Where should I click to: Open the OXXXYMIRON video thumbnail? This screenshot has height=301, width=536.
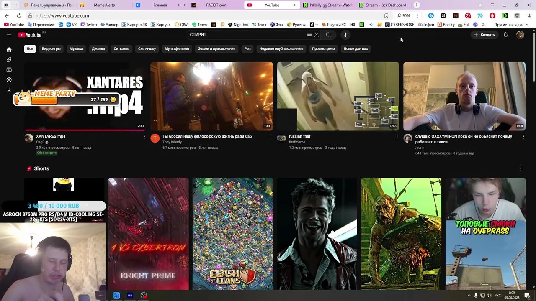(464, 96)
